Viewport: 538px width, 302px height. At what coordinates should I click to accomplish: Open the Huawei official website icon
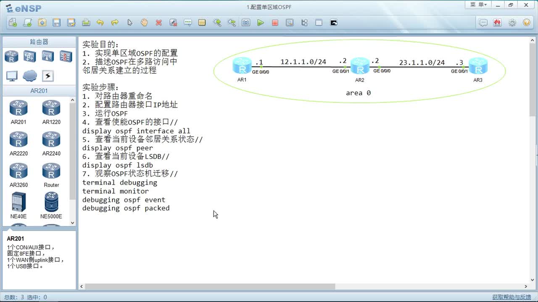pos(498,23)
